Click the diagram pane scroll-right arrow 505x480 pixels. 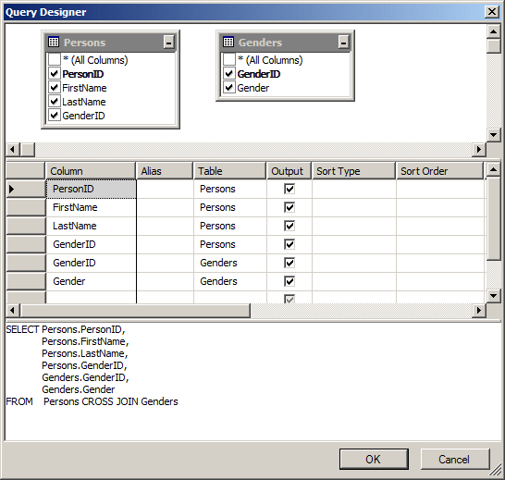pos(479,150)
